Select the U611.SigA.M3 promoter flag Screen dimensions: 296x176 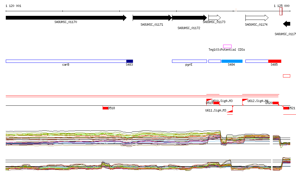[x=230, y=111]
